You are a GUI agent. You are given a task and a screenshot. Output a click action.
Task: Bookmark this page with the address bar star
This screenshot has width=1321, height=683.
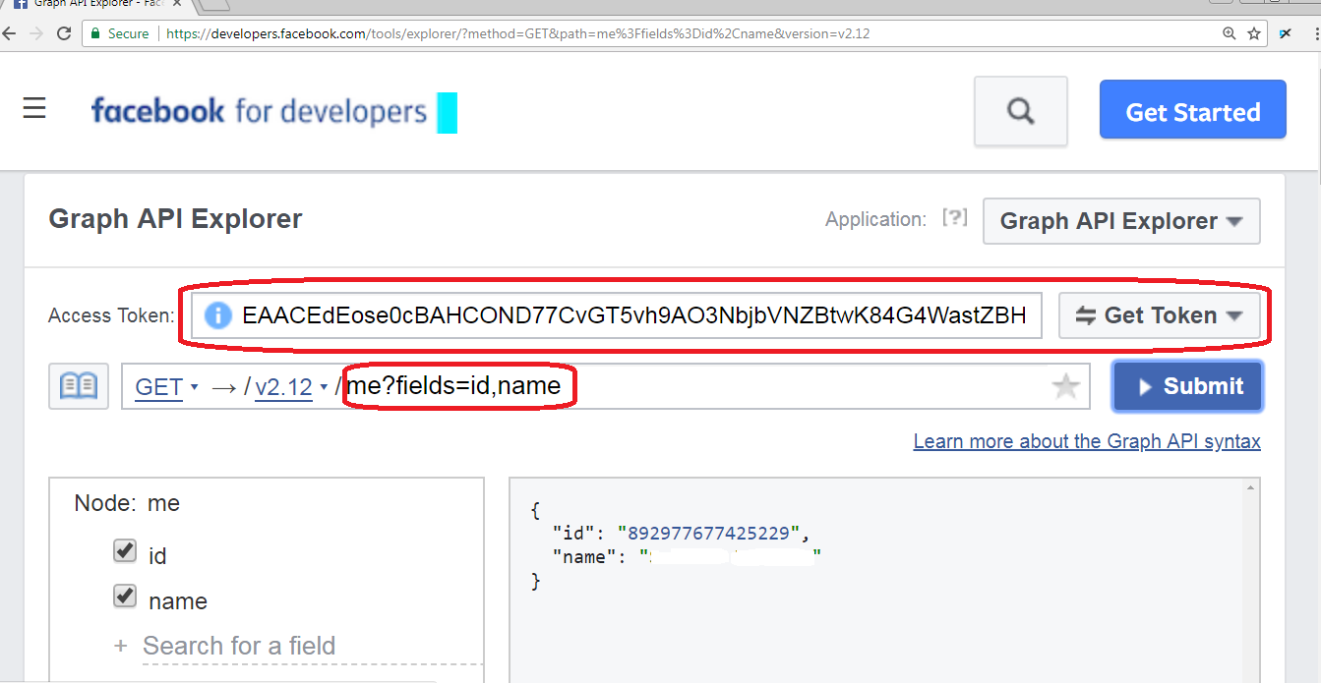pyautogui.click(x=1254, y=33)
